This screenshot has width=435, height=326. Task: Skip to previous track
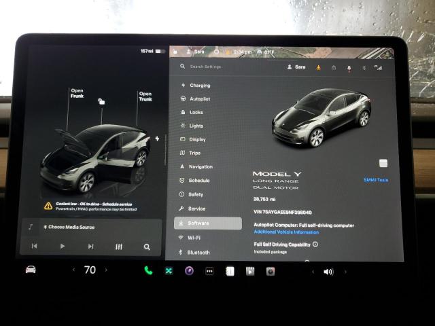tap(35, 246)
